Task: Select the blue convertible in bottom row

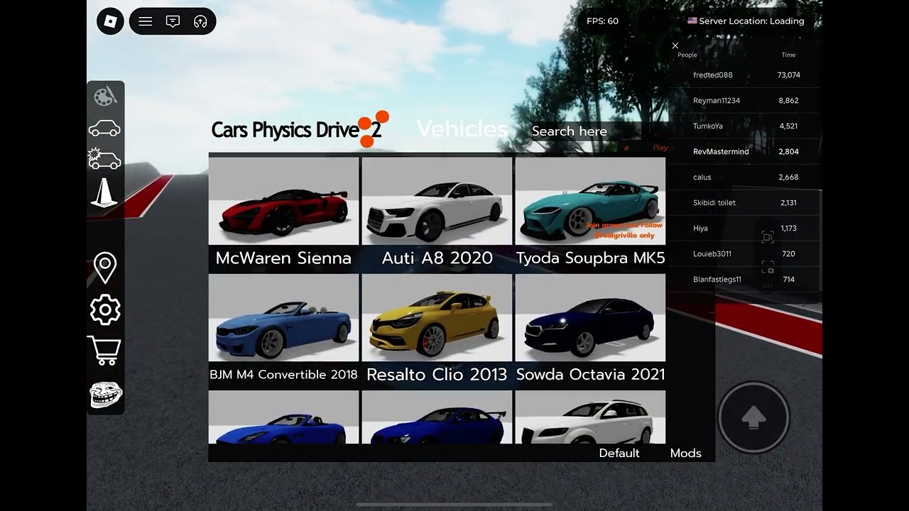Action: click(283, 418)
